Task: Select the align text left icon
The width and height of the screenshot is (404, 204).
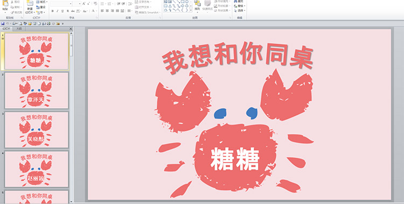Action: tap(102, 11)
